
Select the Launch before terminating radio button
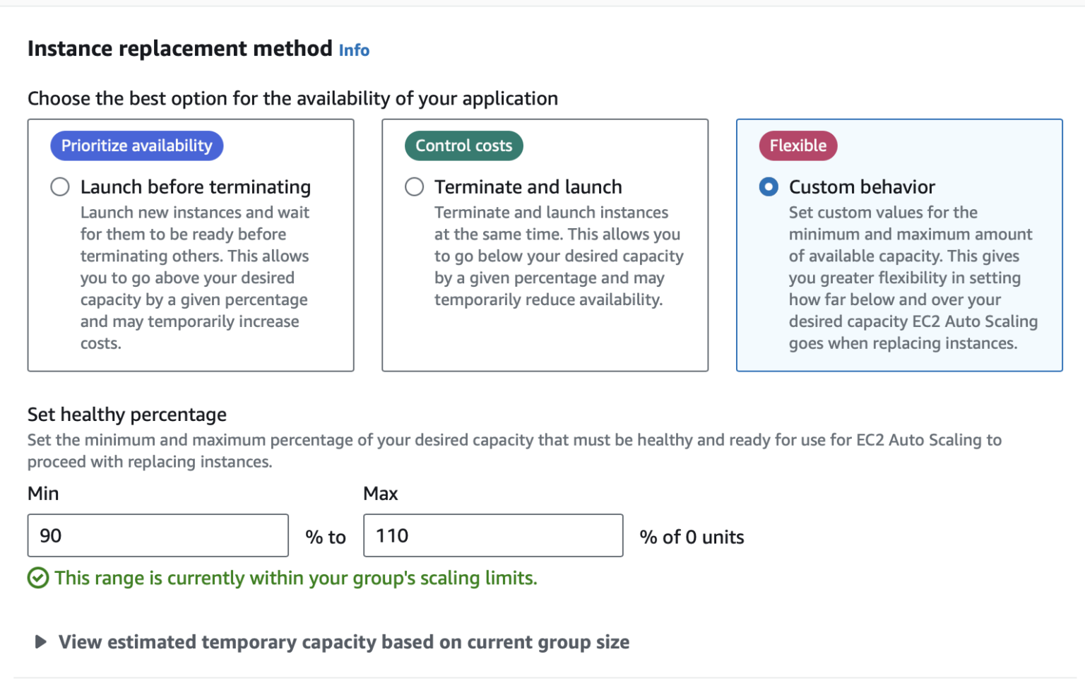(59, 186)
